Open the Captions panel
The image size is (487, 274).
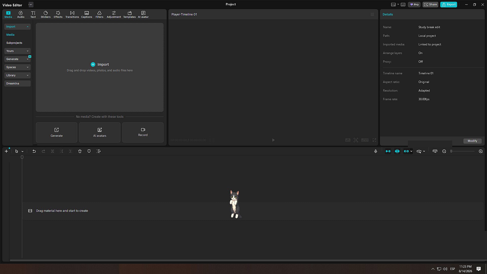86,14
